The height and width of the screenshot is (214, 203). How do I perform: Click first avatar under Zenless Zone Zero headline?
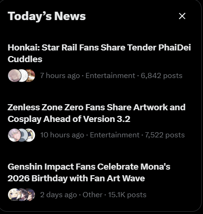tap(14, 135)
